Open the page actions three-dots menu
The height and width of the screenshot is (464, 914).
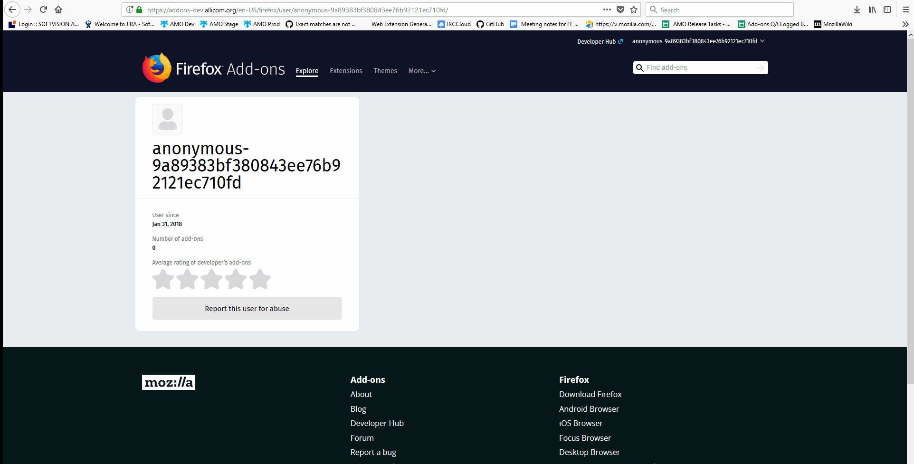pos(607,9)
